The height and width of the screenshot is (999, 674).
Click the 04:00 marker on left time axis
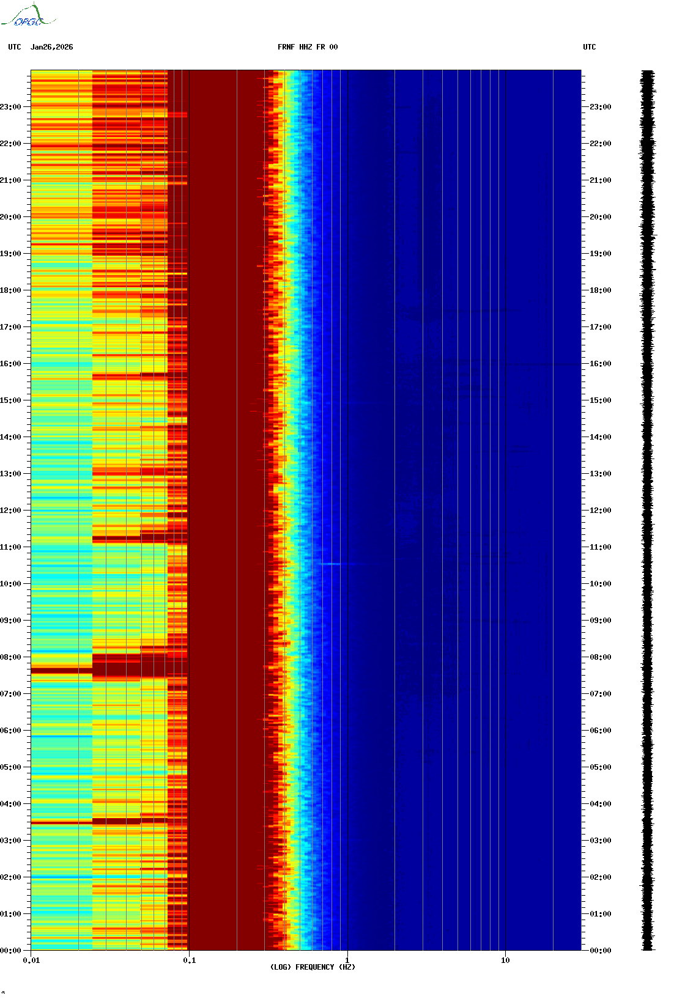[11, 804]
